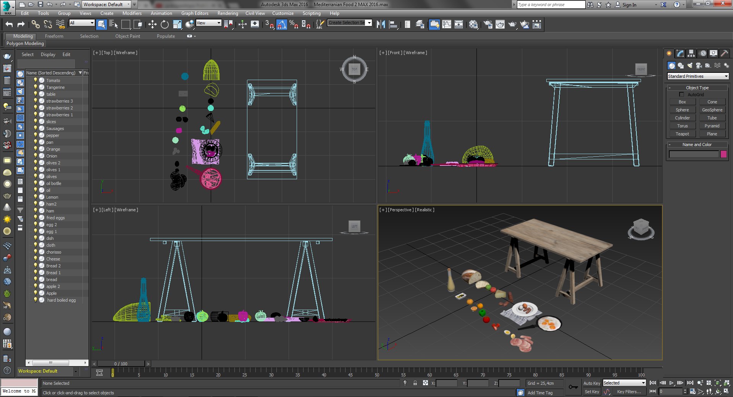The image size is (733, 397).
Task: Toggle visibility bulb for Tomato object
Action: (36, 80)
